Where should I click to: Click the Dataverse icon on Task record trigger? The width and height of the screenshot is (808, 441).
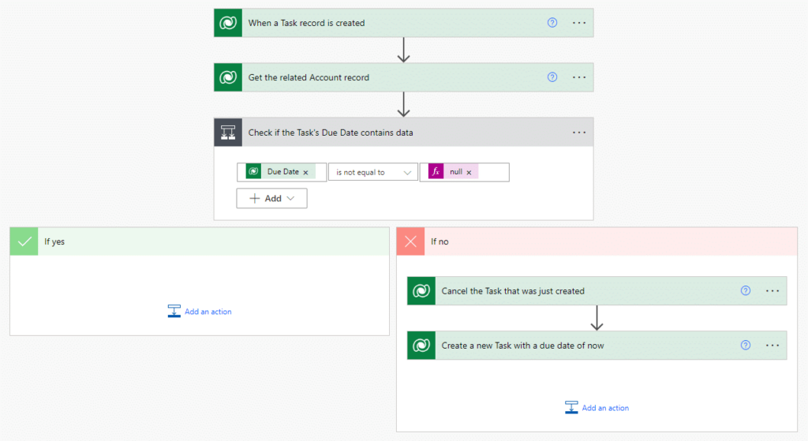tap(228, 23)
